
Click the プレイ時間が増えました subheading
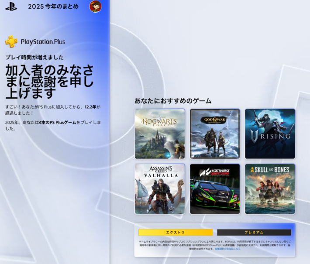(34, 57)
